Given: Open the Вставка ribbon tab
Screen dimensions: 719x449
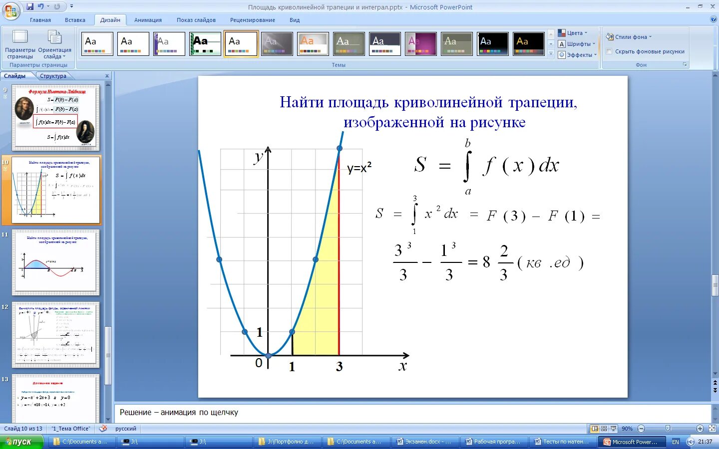Looking at the screenshot, I should [75, 20].
